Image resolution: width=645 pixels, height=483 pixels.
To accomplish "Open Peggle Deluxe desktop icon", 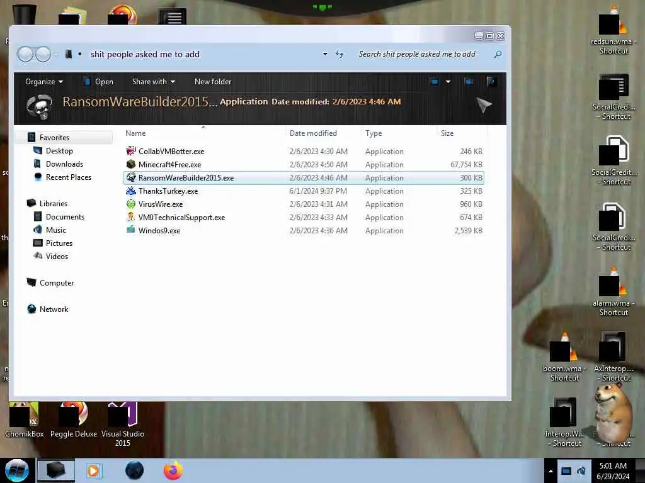I will (74, 419).
